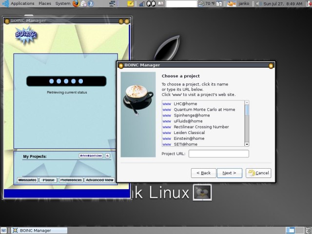This screenshot has height=234, width=312.
Task: Click the network connections panel icon
Action: click(113, 3)
